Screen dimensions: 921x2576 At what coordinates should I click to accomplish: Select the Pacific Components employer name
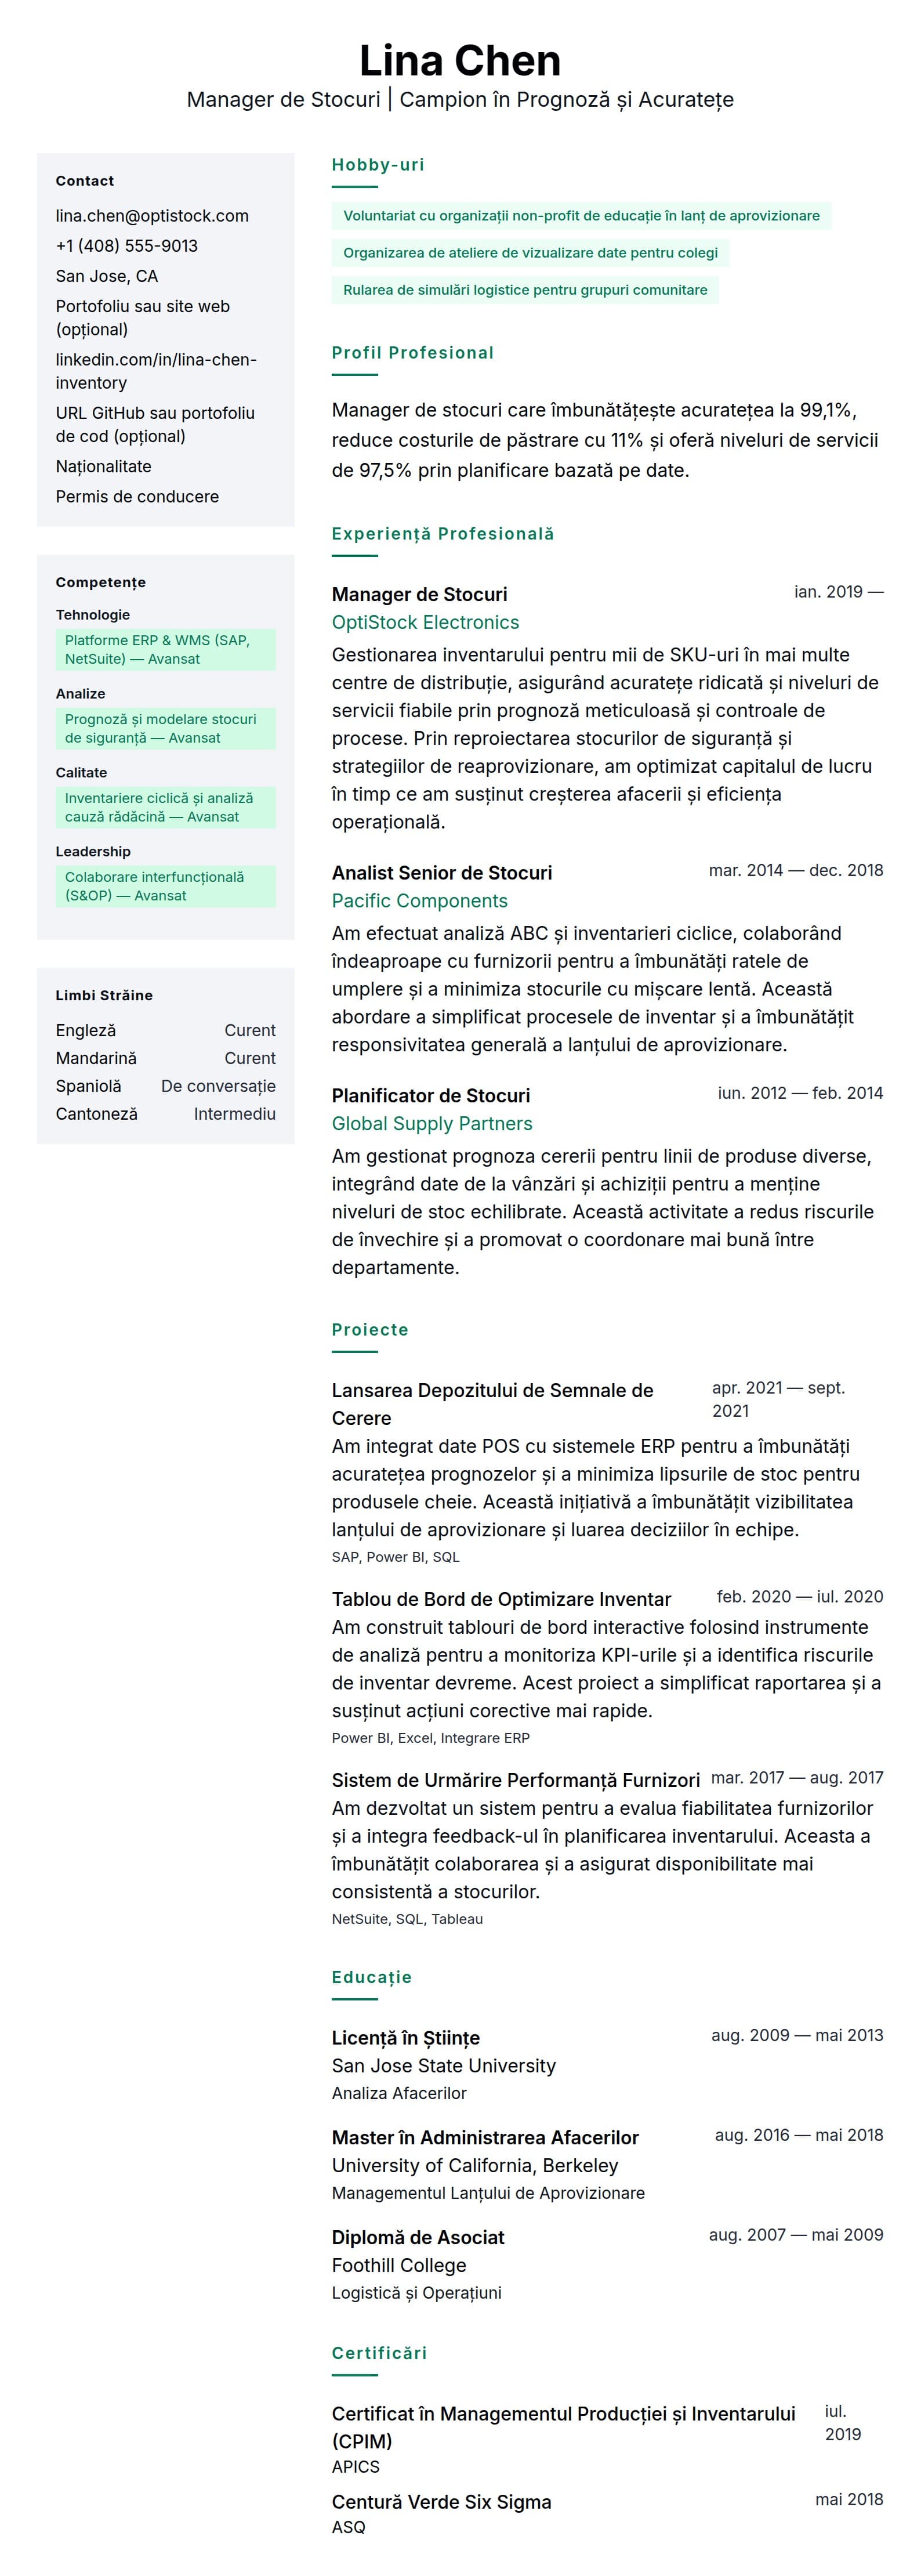[419, 901]
